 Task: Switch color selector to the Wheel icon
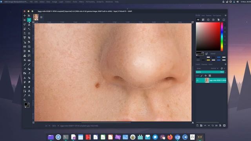tap(208, 20)
